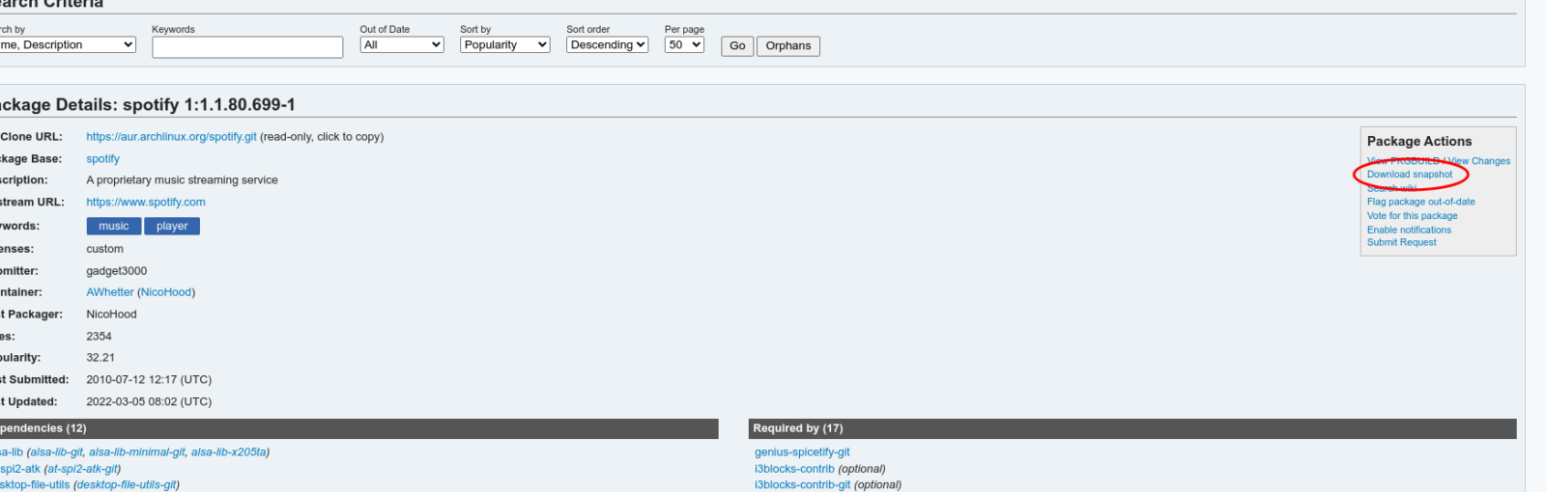Select the player keyword tag
Screen dimensions: 1546x492
[x=172, y=226]
